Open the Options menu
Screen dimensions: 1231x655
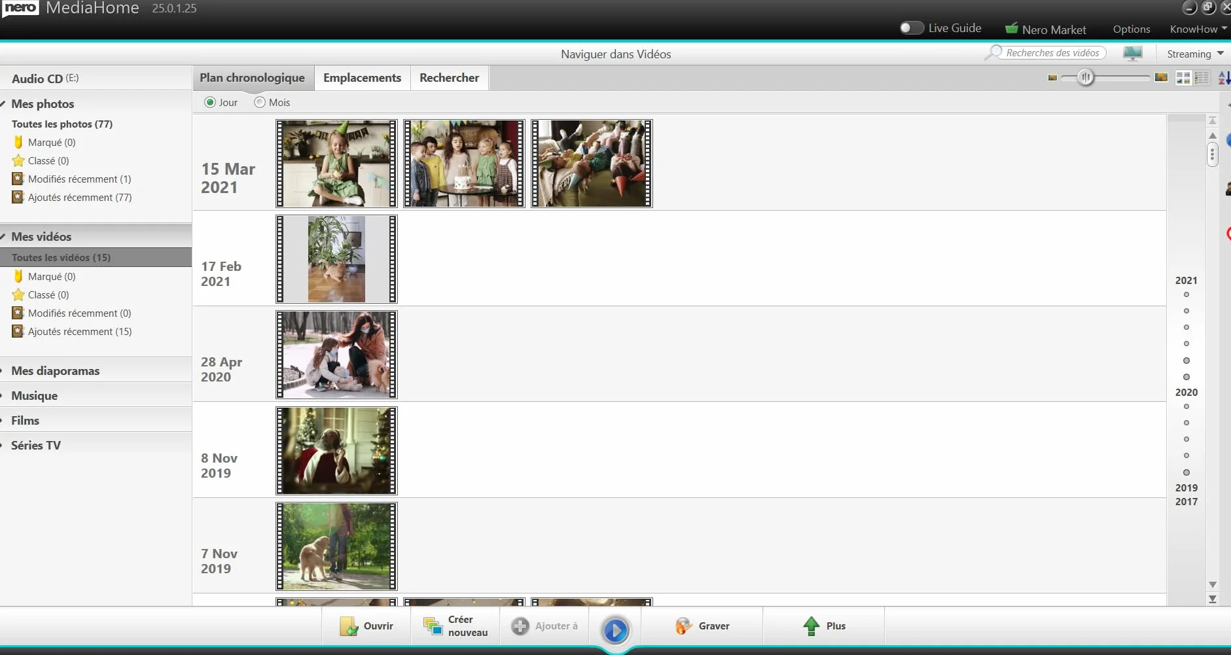click(1132, 29)
